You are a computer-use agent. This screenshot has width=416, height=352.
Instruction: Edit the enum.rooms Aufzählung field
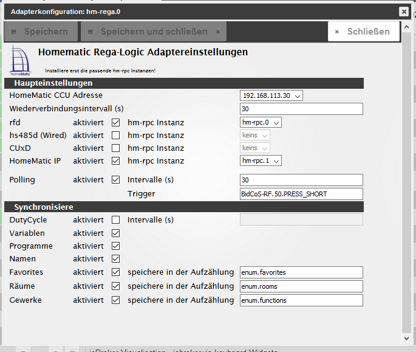tap(301, 286)
